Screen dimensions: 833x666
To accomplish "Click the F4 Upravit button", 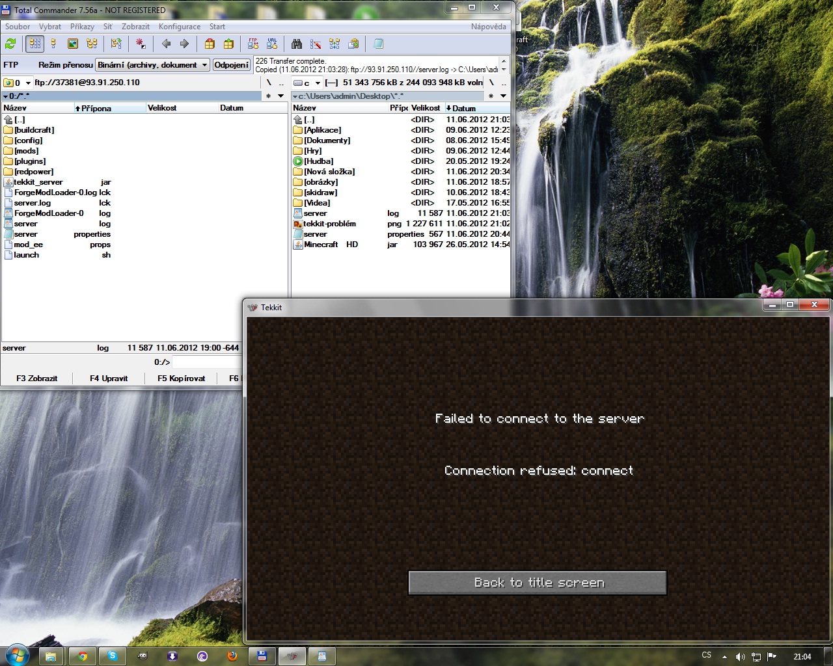I will pyautogui.click(x=109, y=378).
